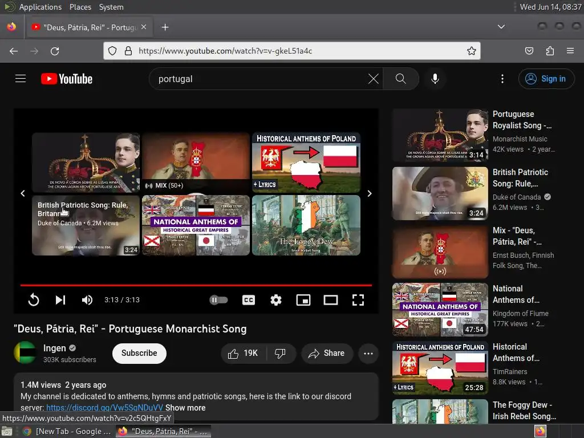Image resolution: width=584 pixels, height=438 pixels.
Task: Open player settings gear
Action: 276,300
